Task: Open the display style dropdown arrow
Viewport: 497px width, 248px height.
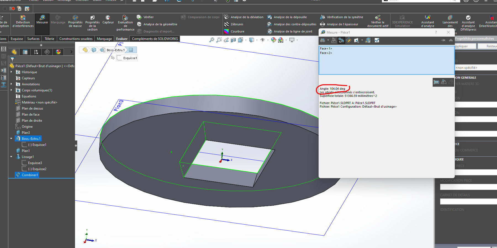Action: pos(257,40)
